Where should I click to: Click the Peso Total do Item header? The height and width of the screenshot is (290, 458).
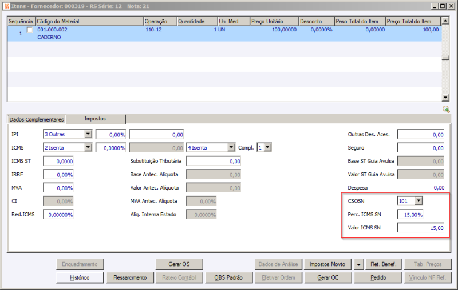(x=360, y=21)
